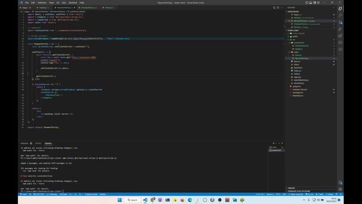Image resolution: width=362 pixels, height=204 pixels.
Task: Open package.json in Explorer
Action: point(298,92)
